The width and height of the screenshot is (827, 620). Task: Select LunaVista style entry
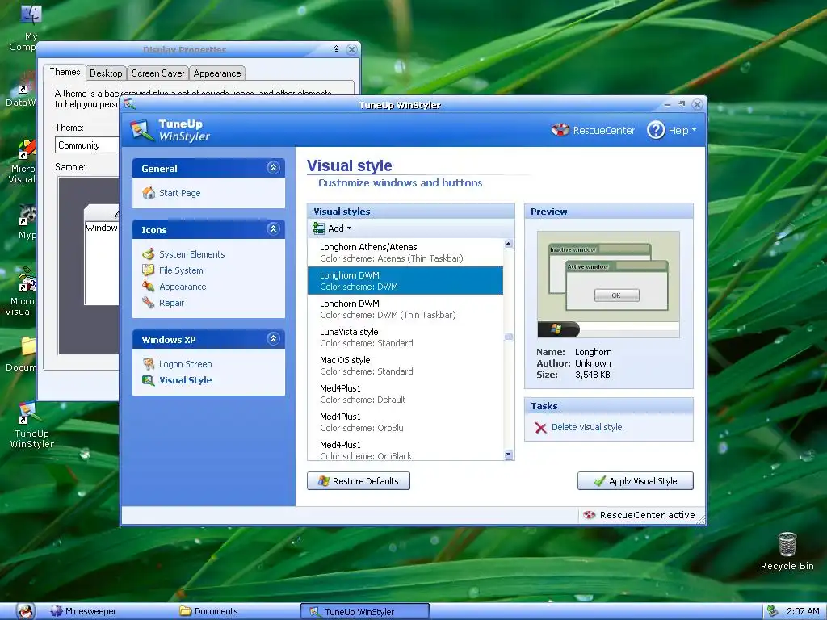pos(405,337)
